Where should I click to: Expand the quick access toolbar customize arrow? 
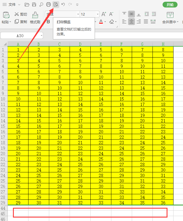[x=77, y=5]
